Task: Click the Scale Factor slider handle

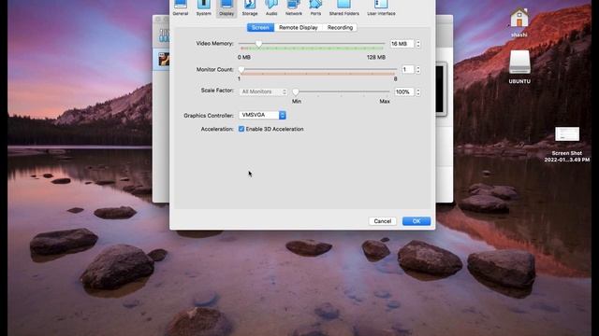Action: [x=296, y=91]
